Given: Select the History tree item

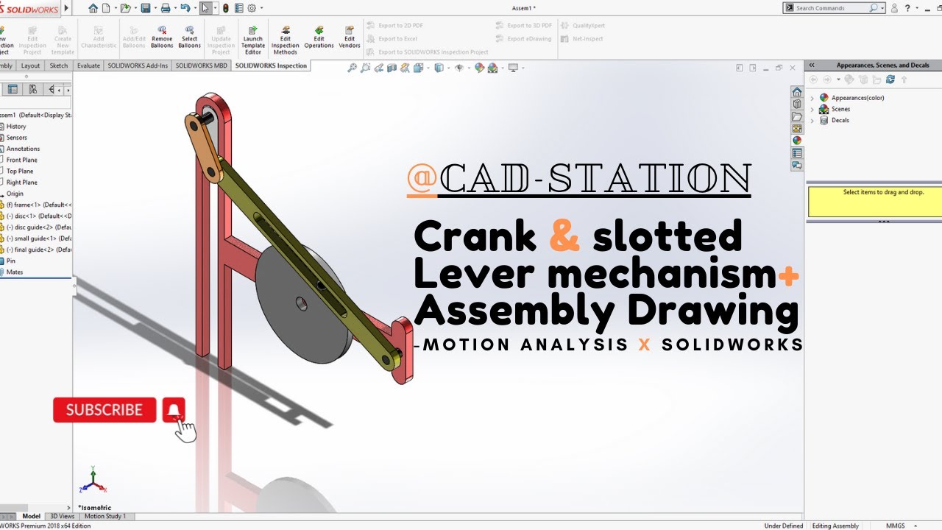Looking at the screenshot, I should point(16,127).
